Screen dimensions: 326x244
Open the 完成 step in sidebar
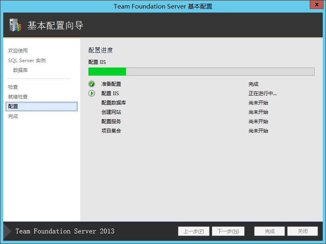click(x=13, y=116)
